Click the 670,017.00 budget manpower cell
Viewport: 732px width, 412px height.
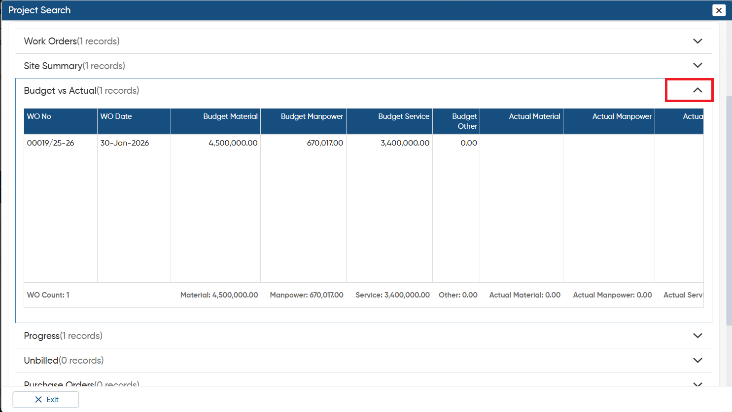point(325,143)
